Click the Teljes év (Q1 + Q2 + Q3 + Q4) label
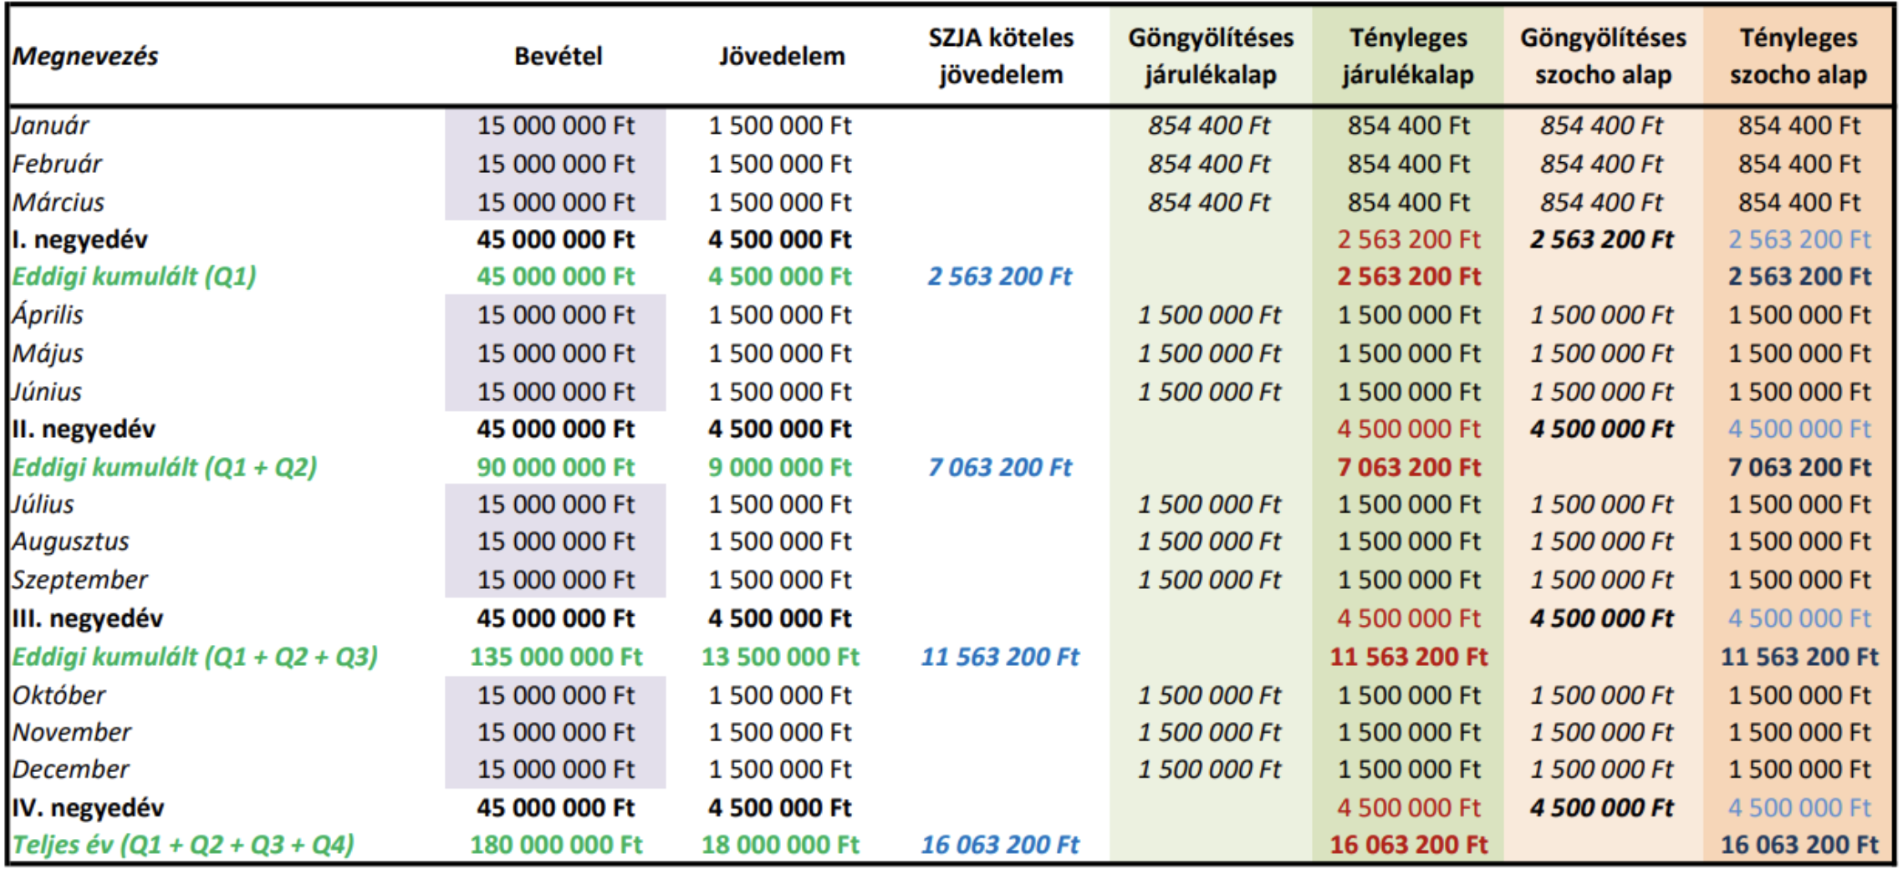Screen dimensions: 1903x869 click(x=183, y=845)
